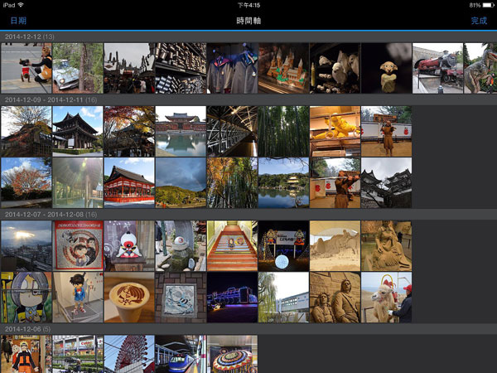497x373 pixels.
Task: Open the red Ferris wheel photo
Action: pos(129,354)
